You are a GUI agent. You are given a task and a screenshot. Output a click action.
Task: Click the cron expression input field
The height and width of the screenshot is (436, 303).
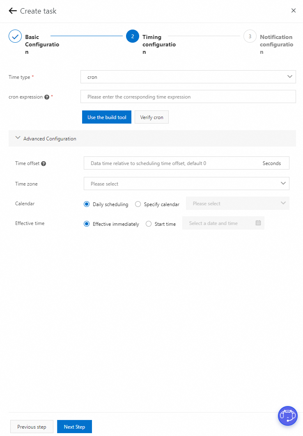click(x=188, y=97)
